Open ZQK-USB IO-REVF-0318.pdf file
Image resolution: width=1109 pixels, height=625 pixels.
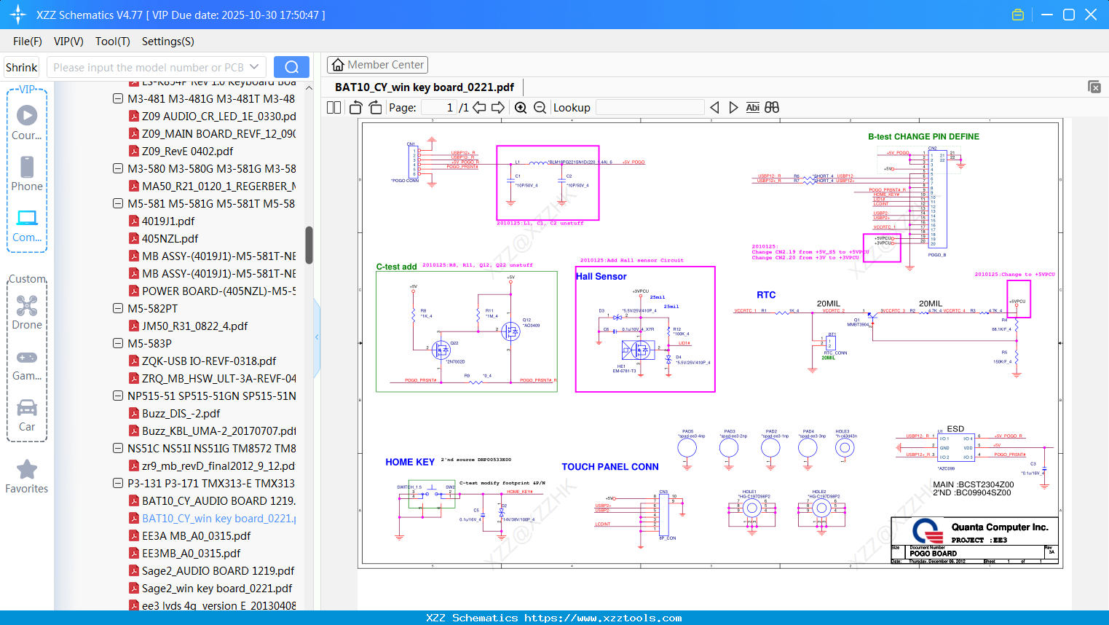208,361
